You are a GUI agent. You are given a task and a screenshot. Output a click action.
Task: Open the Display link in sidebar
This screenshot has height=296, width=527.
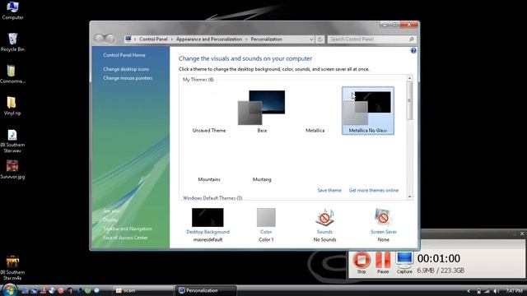(110, 220)
